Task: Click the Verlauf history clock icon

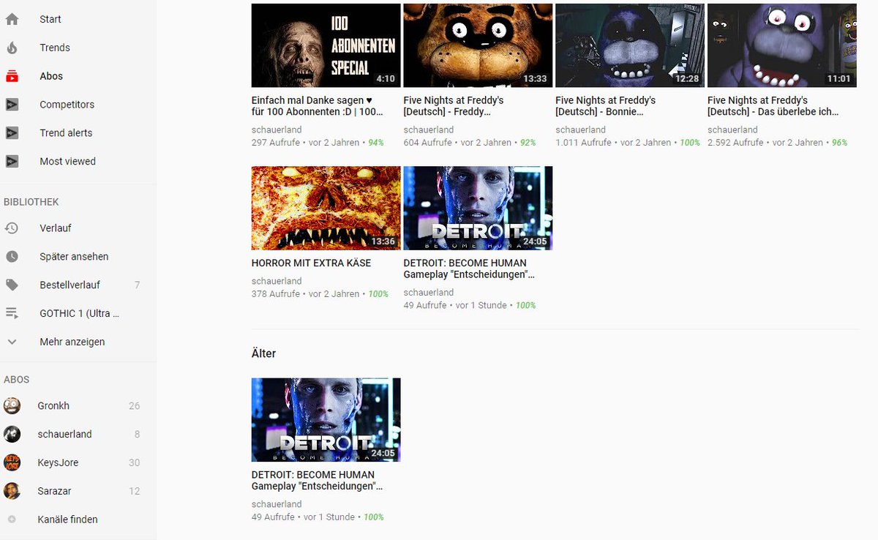Action: point(12,228)
